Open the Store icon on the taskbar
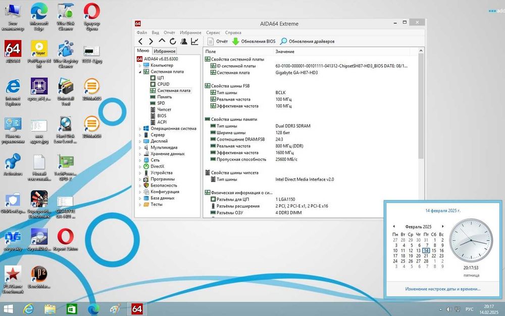505x316 pixels. pyautogui.click(x=72, y=309)
